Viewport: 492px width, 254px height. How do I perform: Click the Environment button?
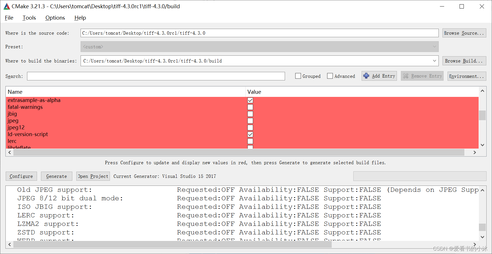(x=467, y=76)
